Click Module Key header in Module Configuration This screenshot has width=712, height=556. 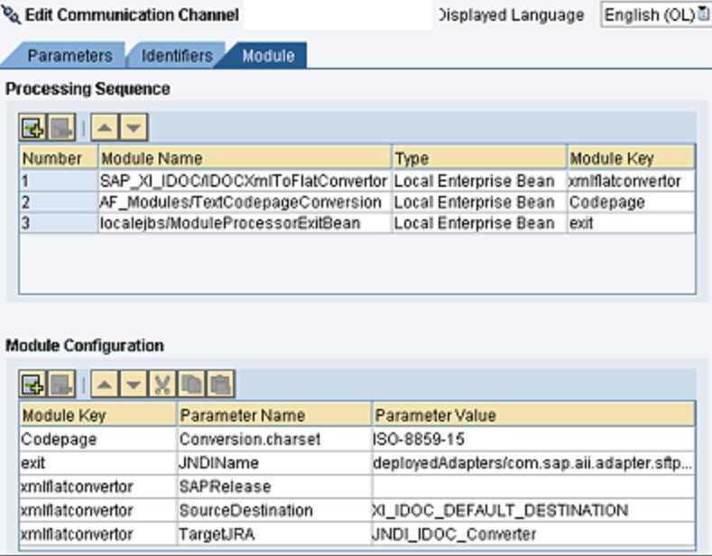coord(98,414)
